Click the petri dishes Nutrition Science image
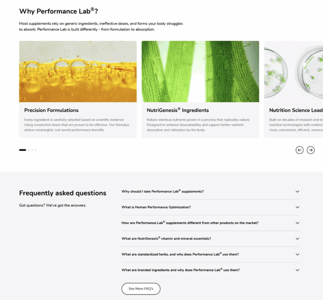Viewport: 323px width, 300px height. [294, 72]
